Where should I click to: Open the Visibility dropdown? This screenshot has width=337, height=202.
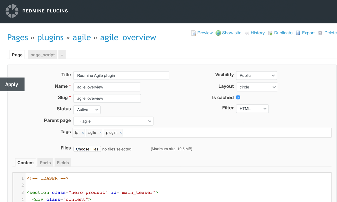tap(256, 76)
